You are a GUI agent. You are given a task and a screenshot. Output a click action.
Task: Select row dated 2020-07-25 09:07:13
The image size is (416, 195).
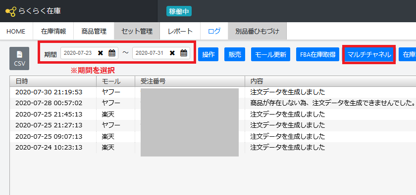coord(213,137)
